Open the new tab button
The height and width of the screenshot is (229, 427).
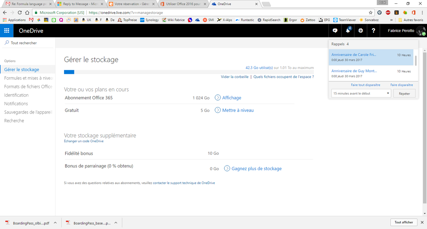click(x=266, y=4)
